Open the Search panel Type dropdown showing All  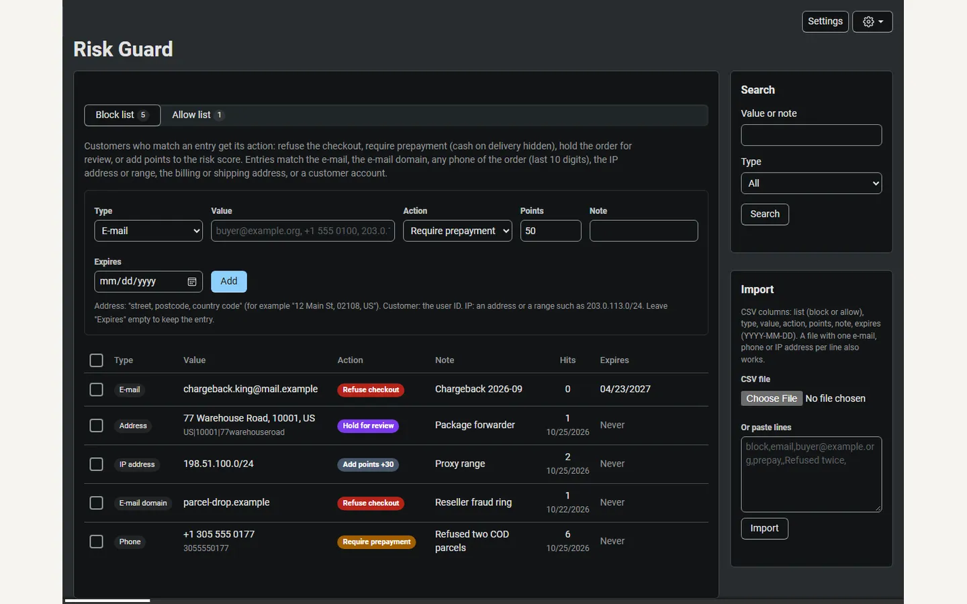tap(811, 183)
